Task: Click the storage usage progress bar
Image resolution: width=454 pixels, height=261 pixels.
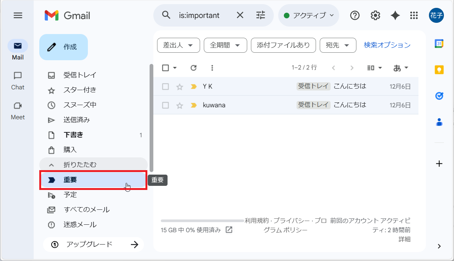Action: (x=202, y=221)
